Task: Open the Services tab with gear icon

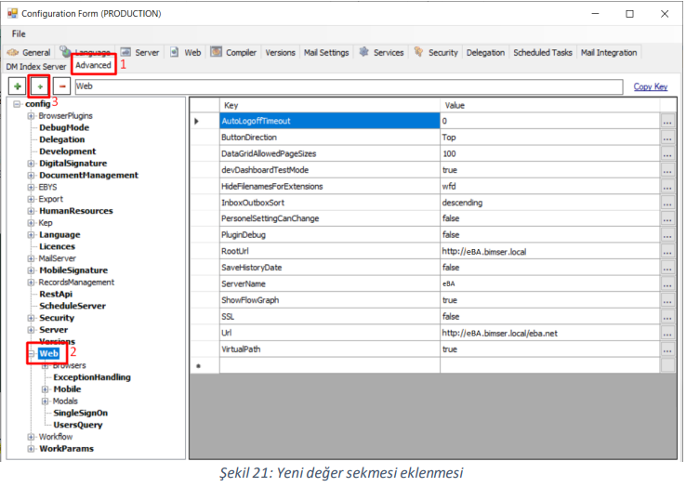Action: 381,53
